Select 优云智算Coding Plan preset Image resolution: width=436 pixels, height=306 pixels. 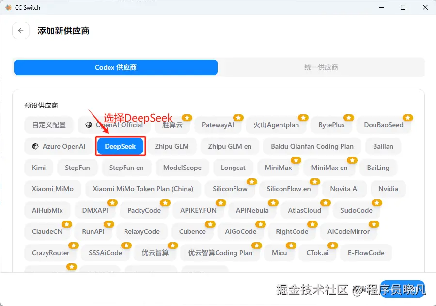220,253
